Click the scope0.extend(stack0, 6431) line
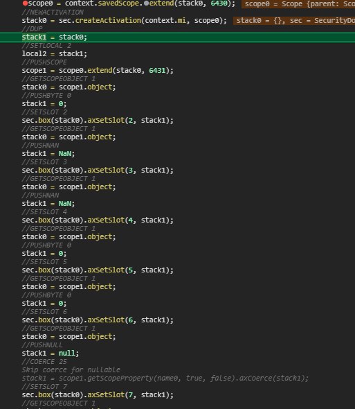This screenshot has height=409, width=355. [x=98, y=71]
